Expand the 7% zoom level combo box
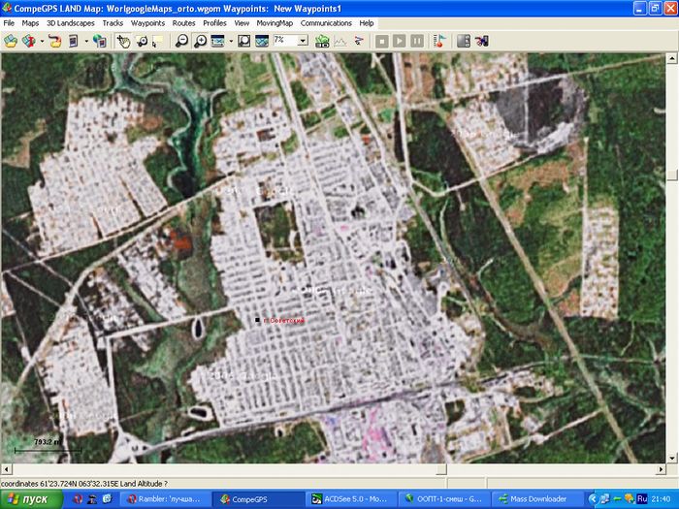679x509 pixels. click(x=303, y=41)
